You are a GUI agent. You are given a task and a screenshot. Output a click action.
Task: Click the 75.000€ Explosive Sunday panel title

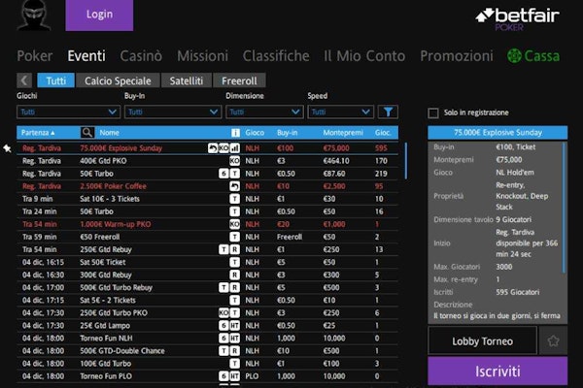pos(497,133)
